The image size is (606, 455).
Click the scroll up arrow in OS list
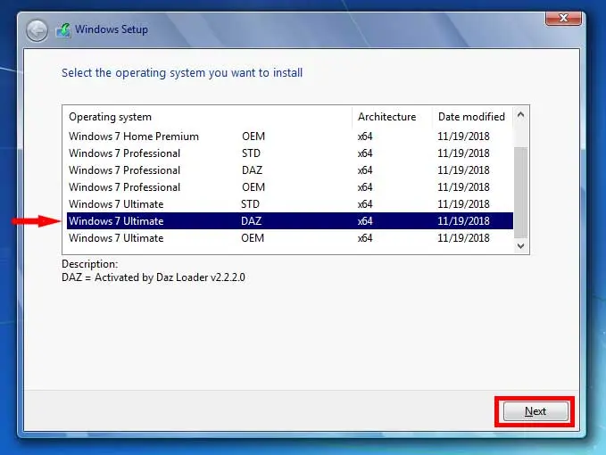521,115
